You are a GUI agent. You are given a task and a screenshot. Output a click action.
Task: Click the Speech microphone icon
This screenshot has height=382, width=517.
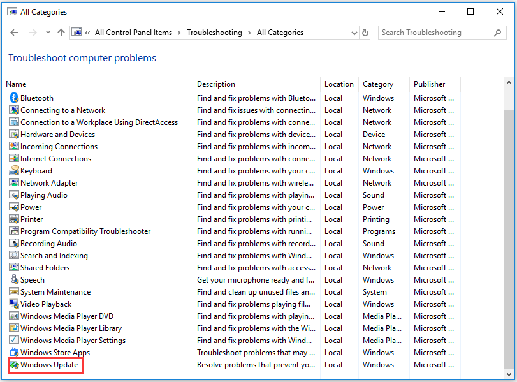coord(14,279)
